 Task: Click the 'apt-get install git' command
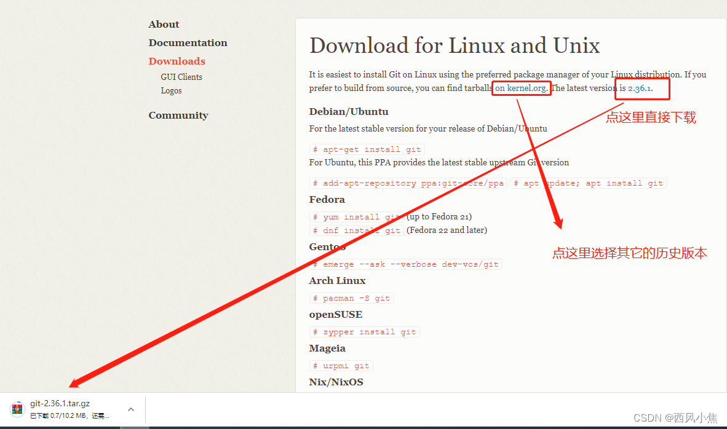click(367, 149)
